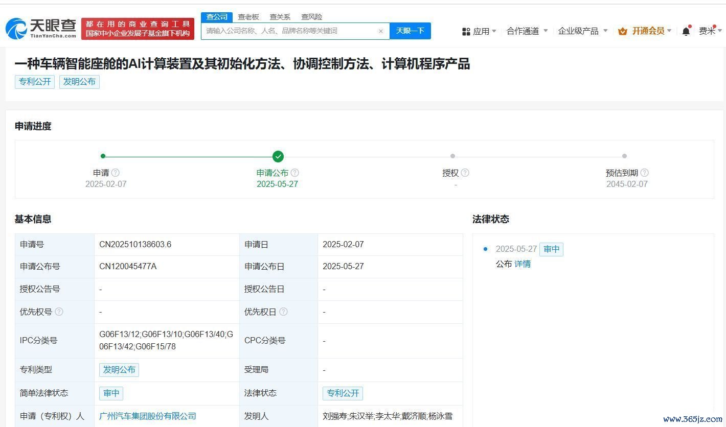
Task: Show help for 申请 stage
Action: (x=116, y=173)
